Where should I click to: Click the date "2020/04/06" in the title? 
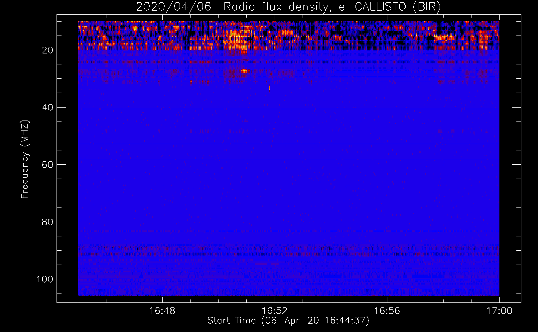click(174, 7)
